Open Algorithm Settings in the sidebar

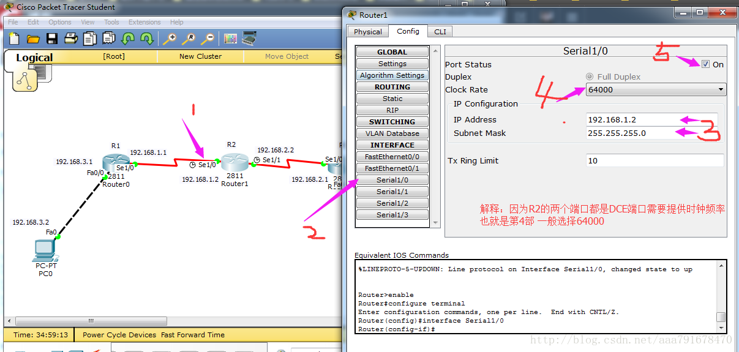point(392,75)
